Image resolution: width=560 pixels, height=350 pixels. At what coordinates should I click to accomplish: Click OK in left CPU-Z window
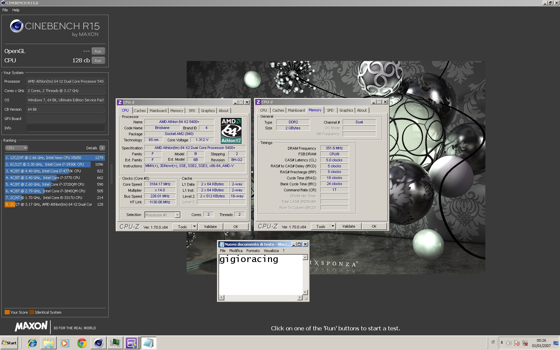point(236,227)
